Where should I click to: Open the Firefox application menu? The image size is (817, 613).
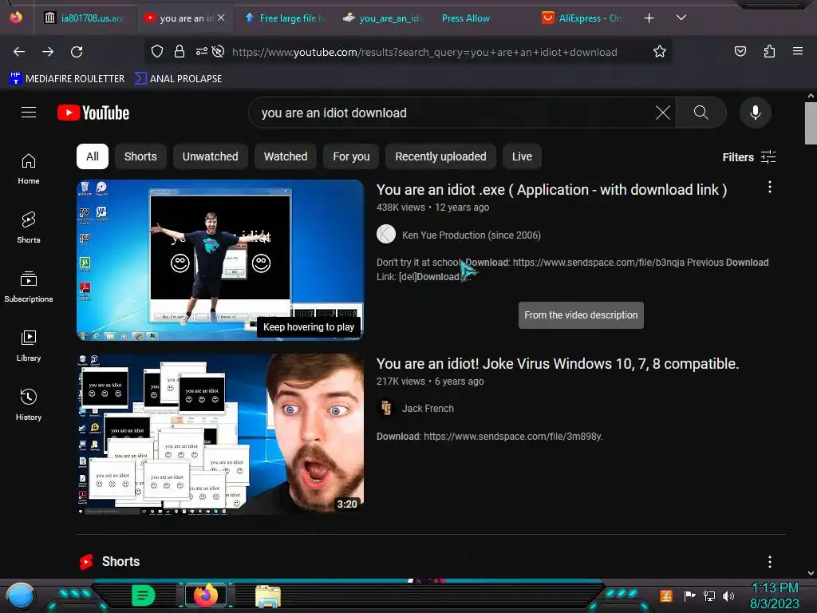tap(797, 52)
